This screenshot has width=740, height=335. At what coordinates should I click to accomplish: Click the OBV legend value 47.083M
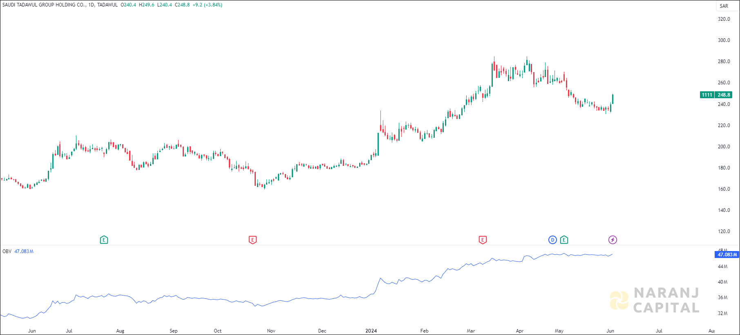click(24, 251)
